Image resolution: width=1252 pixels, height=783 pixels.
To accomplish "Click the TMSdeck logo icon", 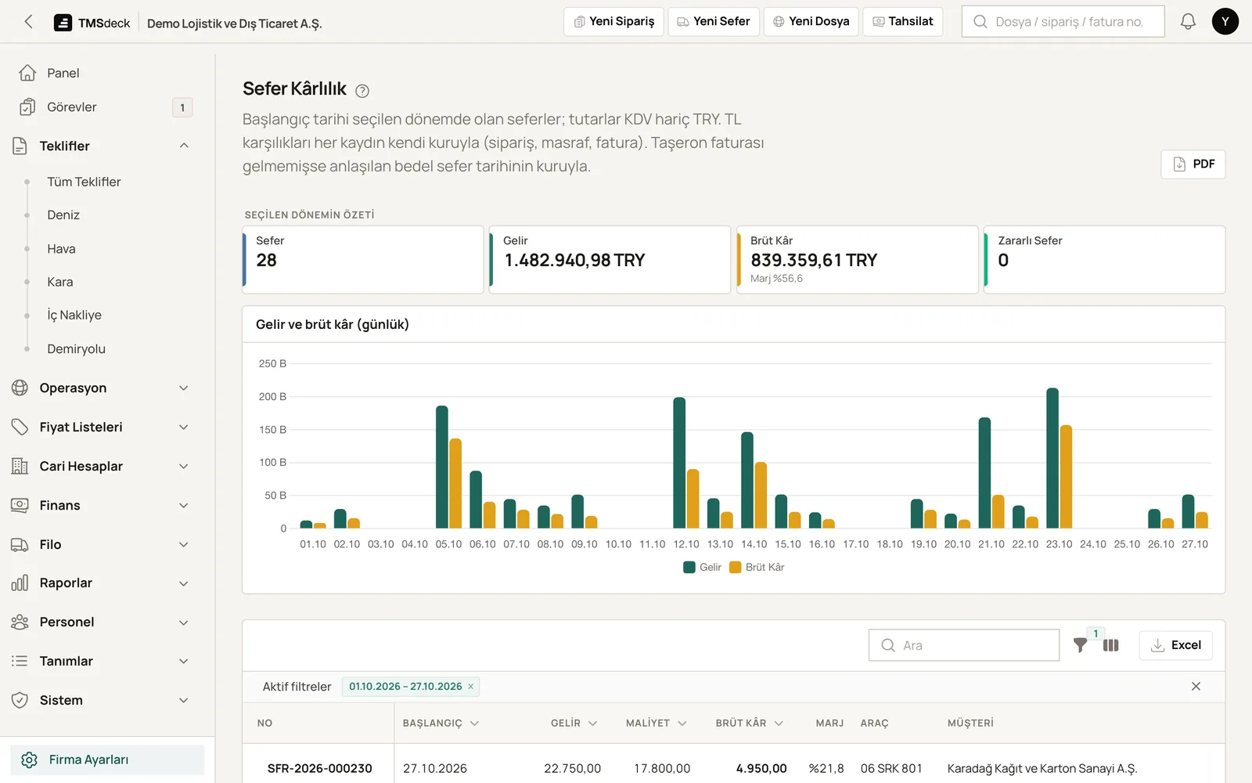I will pyautogui.click(x=63, y=23).
